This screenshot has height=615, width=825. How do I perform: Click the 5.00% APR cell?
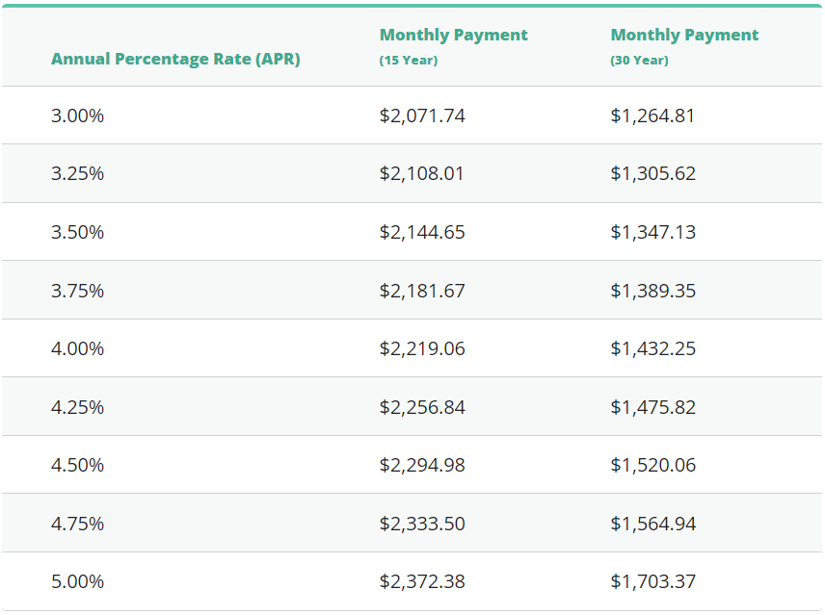[x=77, y=581]
